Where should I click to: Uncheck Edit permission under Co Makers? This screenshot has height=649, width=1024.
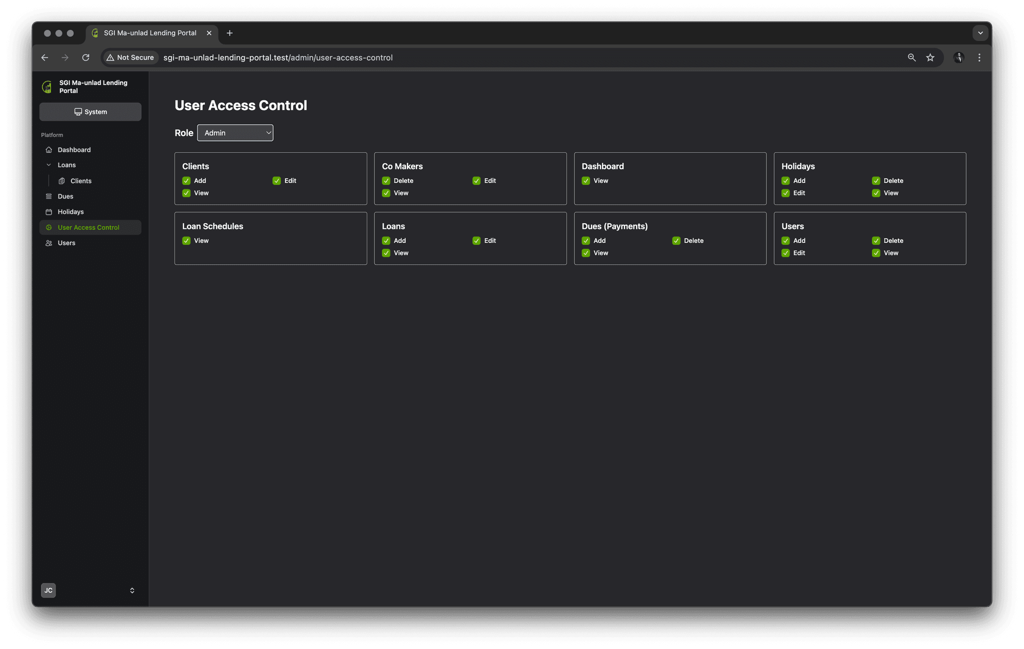[x=476, y=180]
